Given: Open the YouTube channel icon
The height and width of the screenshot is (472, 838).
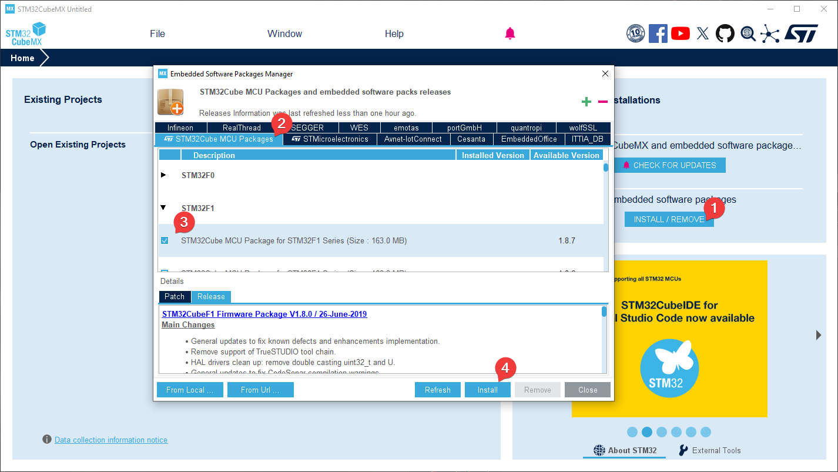Looking at the screenshot, I should 680,34.
